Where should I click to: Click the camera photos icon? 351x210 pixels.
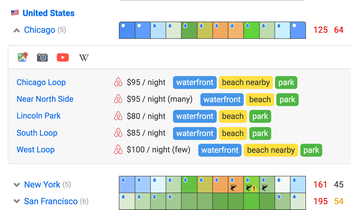(x=42, y=57)
